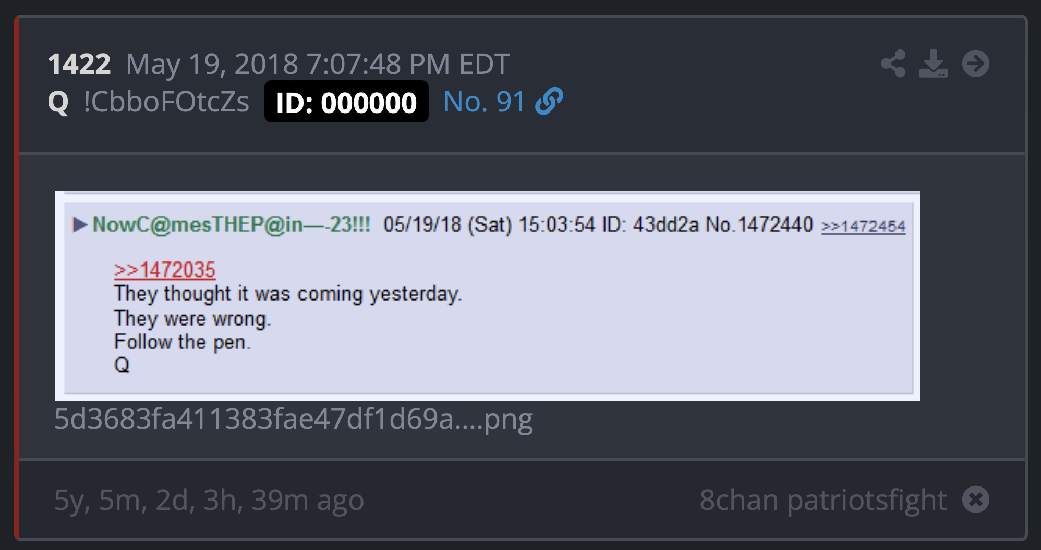1041x550 pixels.
Task: Download the post using the download icon
Action: (x=934, y=64)
